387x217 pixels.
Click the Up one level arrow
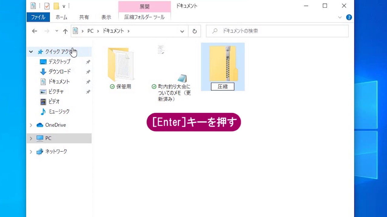[x=65, y=31]
